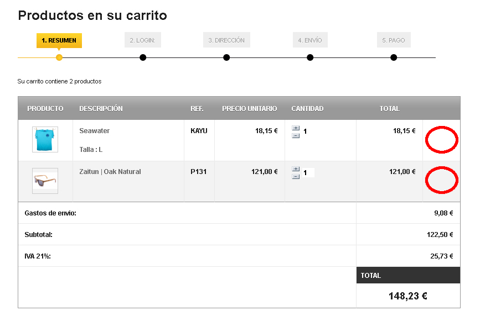Click the progress dot under Login
Screen dimensions: 480x316
[143, 57]
